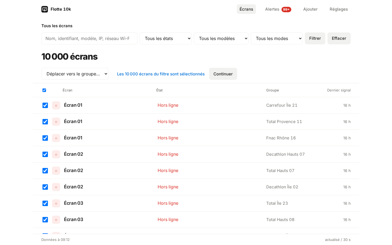Uncheck the screen in group Total Provence 11
The image size is (392, 245).
[x=45, y=122]
